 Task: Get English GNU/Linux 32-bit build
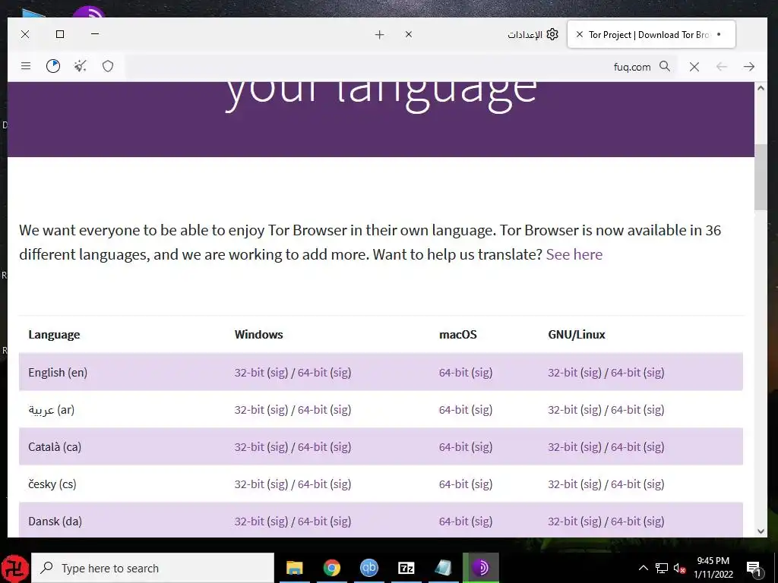[x=563, y=372]
